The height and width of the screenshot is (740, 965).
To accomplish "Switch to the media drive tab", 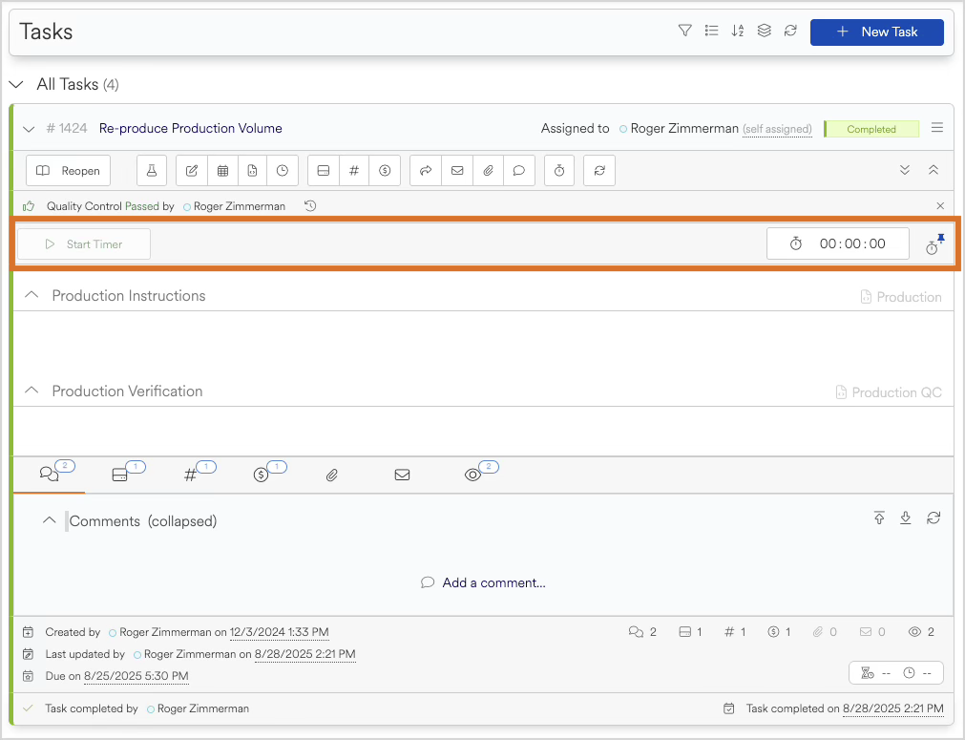I will (120, 475).
